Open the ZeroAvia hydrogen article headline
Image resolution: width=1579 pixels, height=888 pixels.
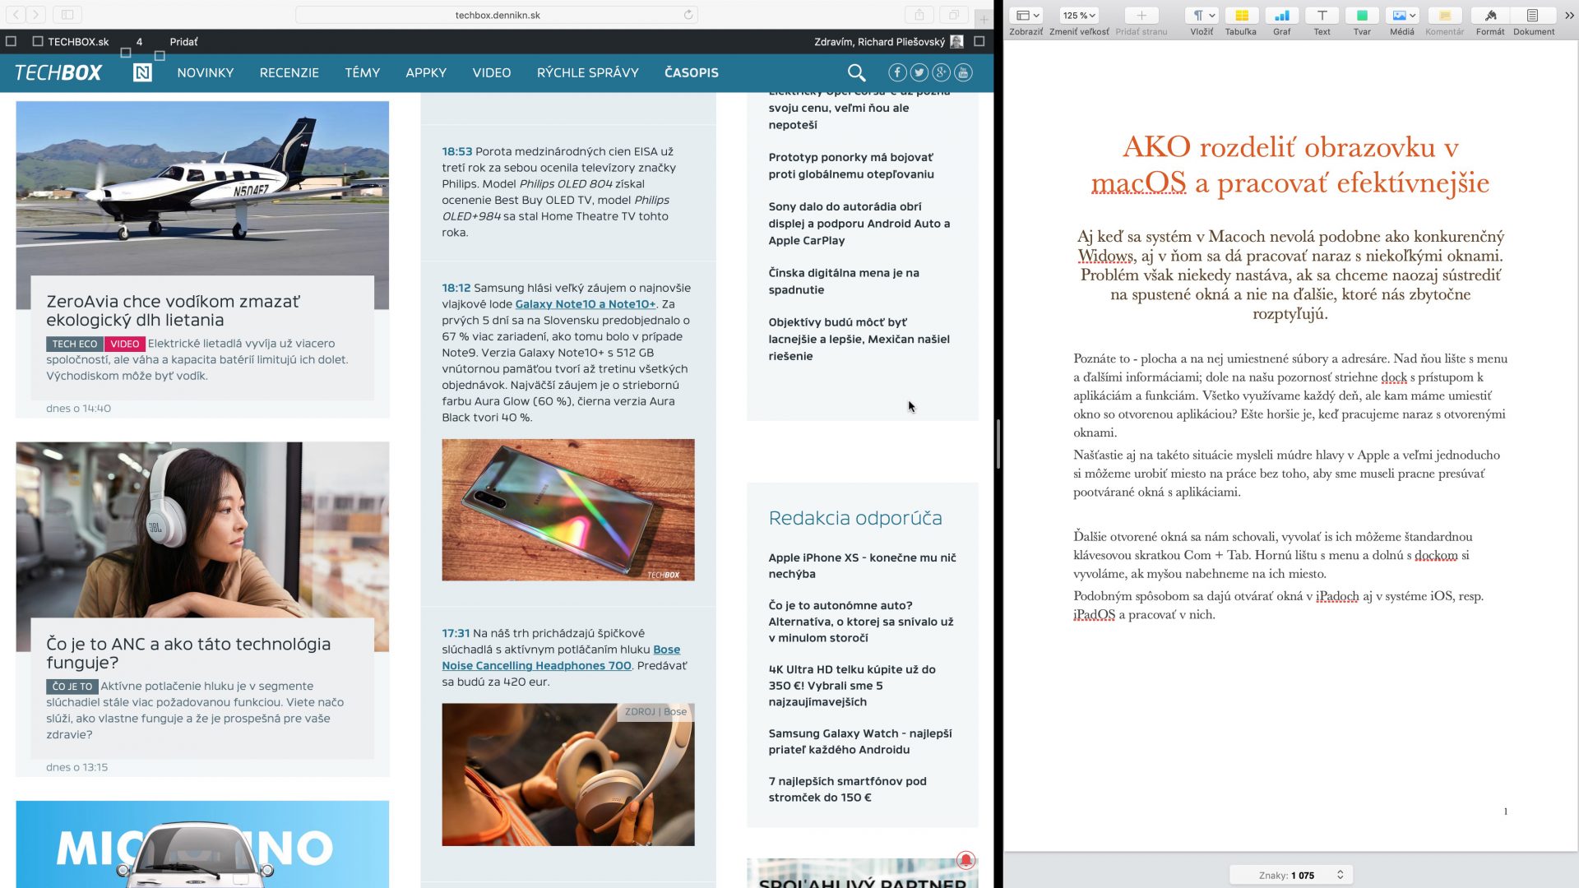(x=174, y=311)
